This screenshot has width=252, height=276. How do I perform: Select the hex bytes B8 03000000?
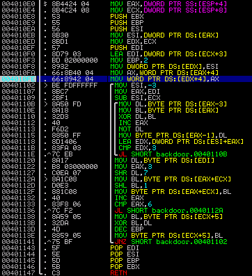coord(75,167)
